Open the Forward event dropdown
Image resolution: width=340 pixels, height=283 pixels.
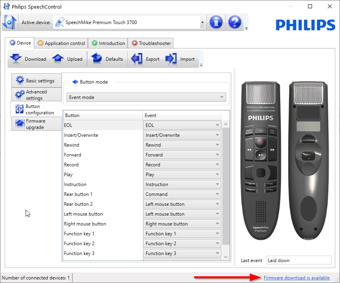[x=182, y=155]
